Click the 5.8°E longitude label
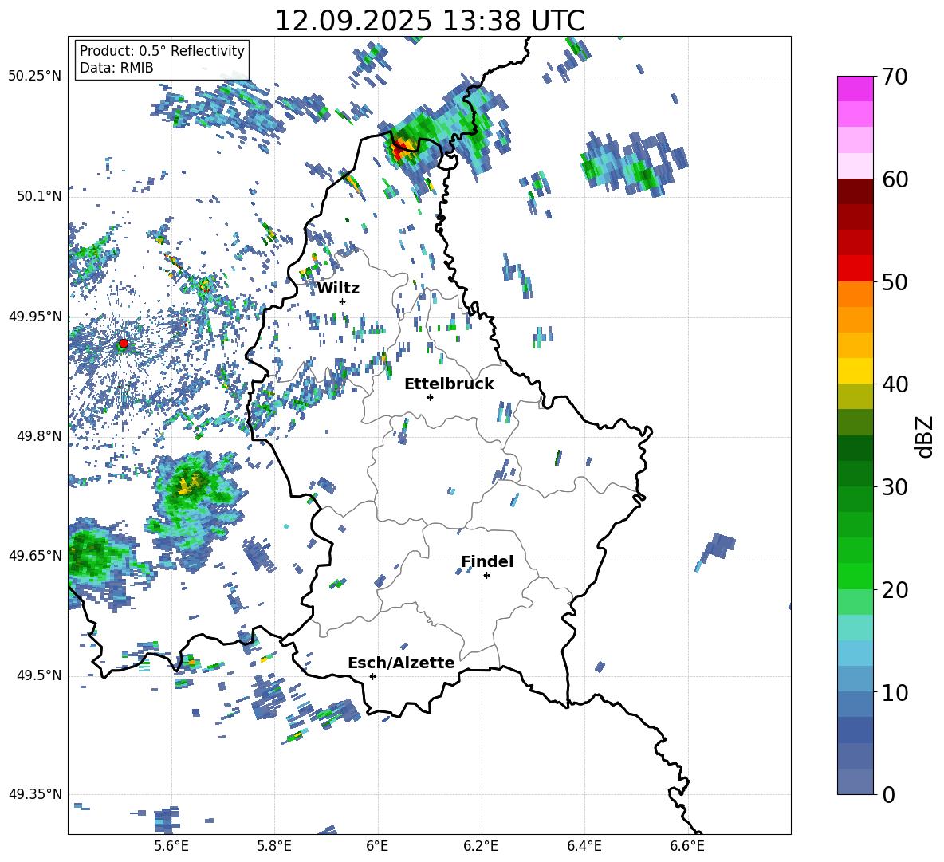This screenshot has height=862, width=944. tap(274, 846)
